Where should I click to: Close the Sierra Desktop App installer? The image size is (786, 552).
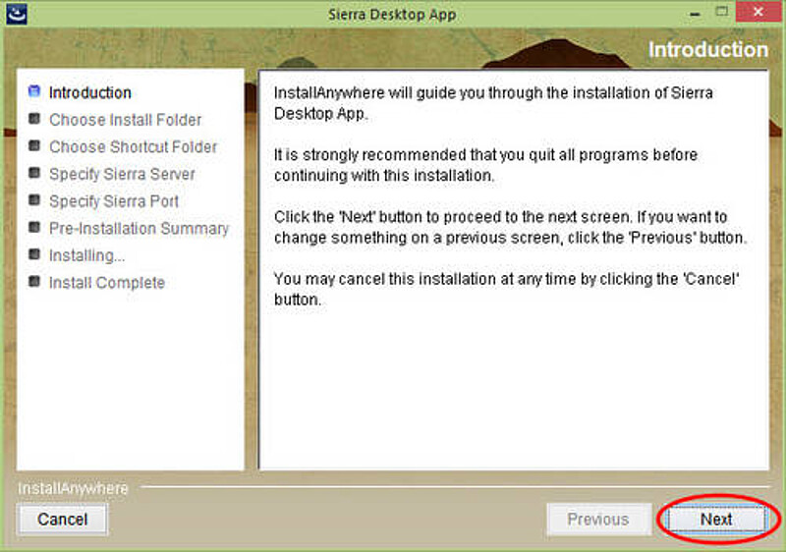click(758, 12)
